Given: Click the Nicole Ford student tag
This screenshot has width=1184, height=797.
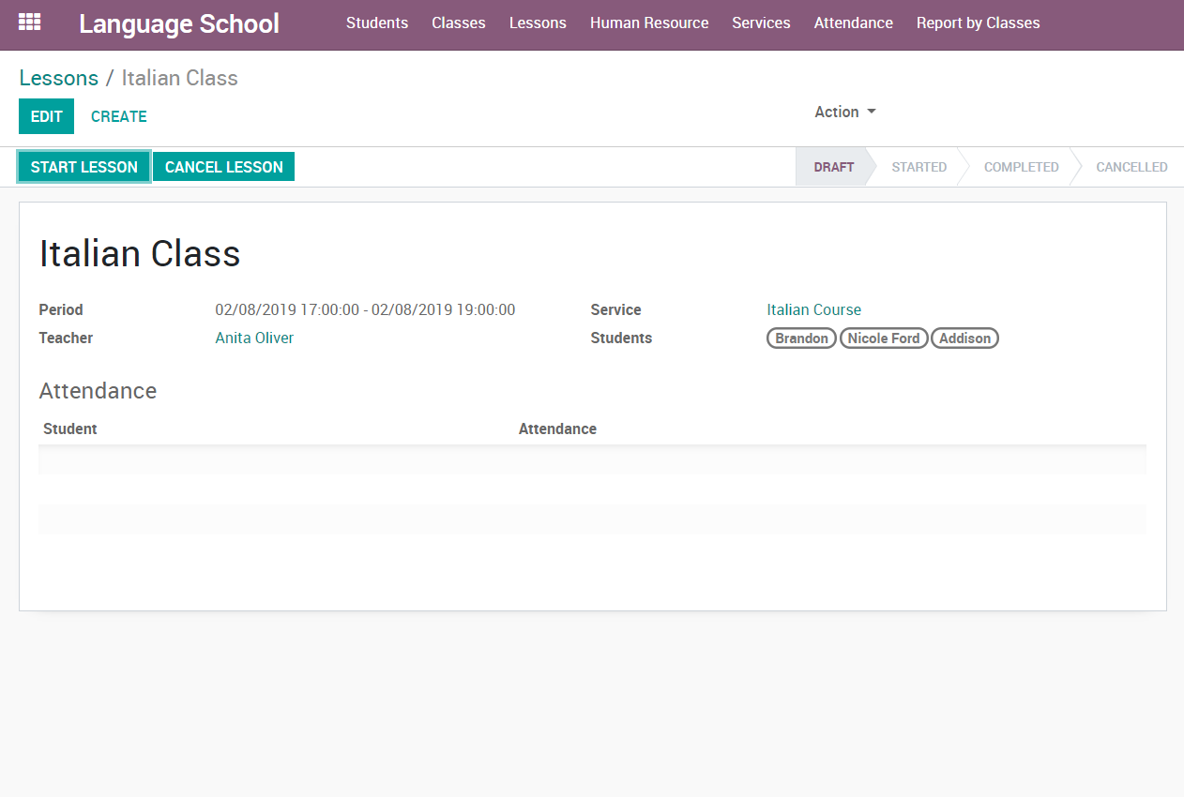Looking at the screenshot, I should point(884,338).
